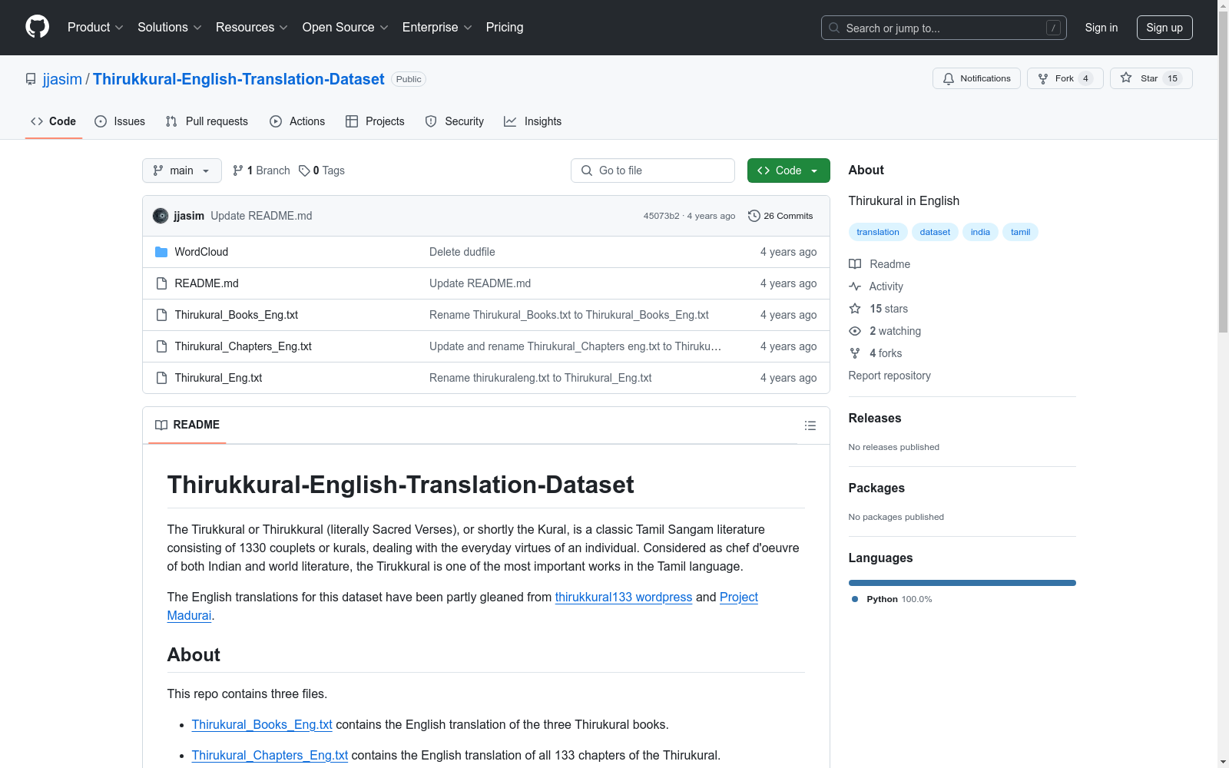Switch to the Pull requests tab
Image resolution: width=1229 pixels, height=768 pixels.
(207, 121)
